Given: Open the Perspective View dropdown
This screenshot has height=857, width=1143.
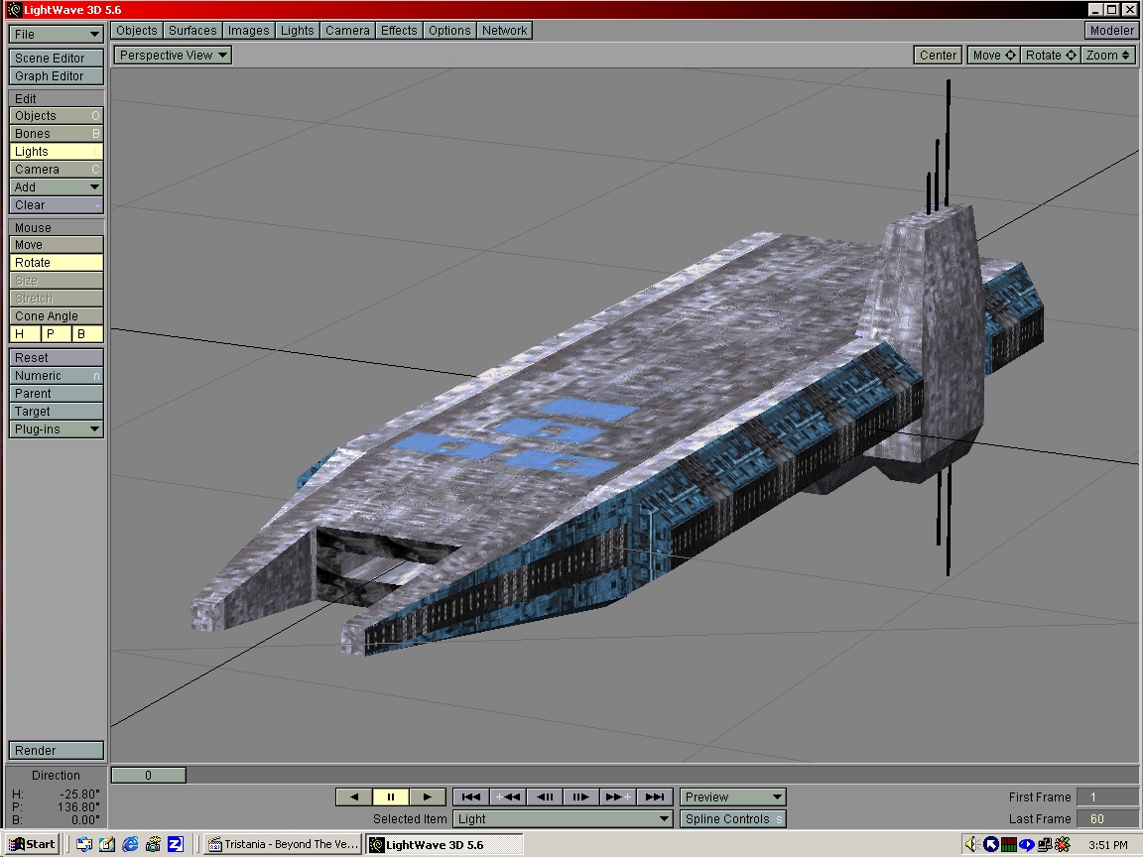Looking at the screenshot, I should click(x=173, y=56).
